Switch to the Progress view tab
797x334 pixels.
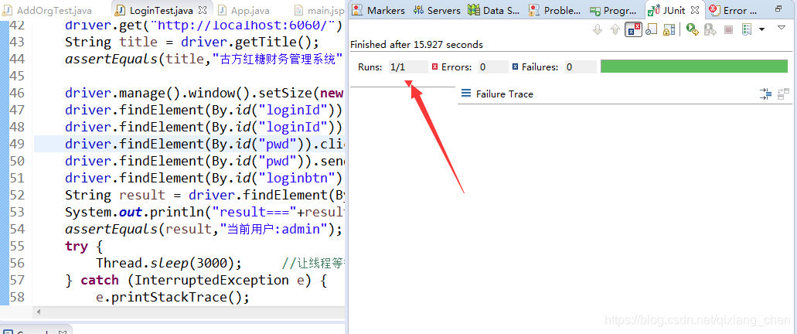(x=614, y=10)
